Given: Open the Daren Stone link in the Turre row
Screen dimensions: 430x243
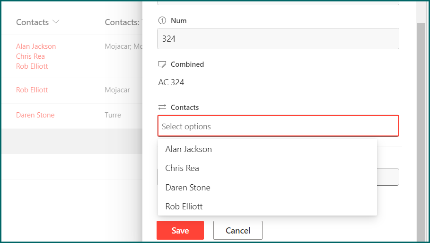Looking at the screenshot, I should coord(35,115).
